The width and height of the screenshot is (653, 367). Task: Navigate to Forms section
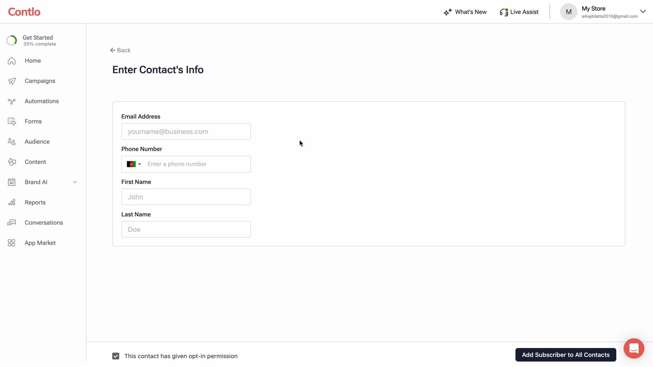pos(33,121)
